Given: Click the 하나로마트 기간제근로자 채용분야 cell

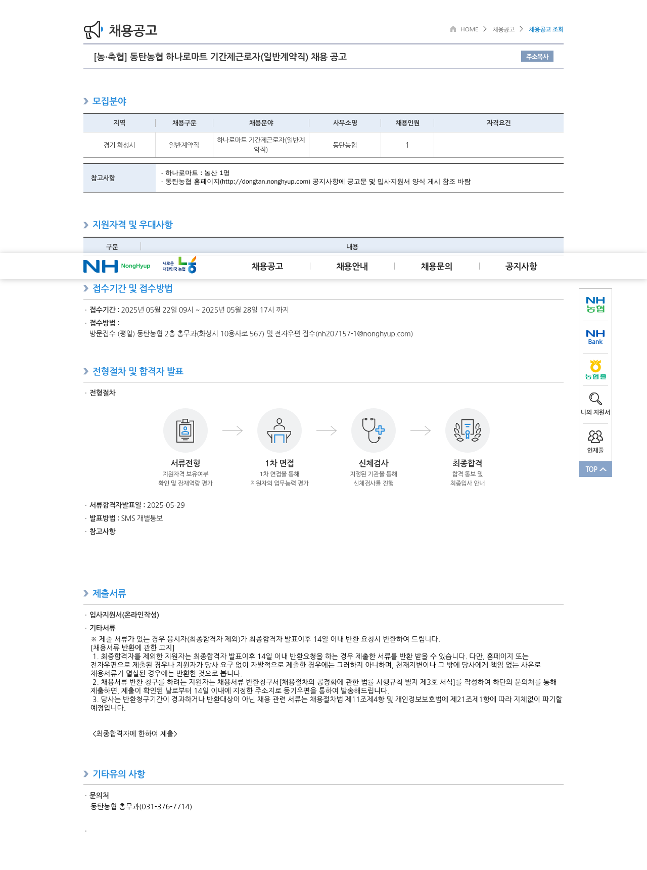Looking at the screenshot, I should (x=261, y=145).
